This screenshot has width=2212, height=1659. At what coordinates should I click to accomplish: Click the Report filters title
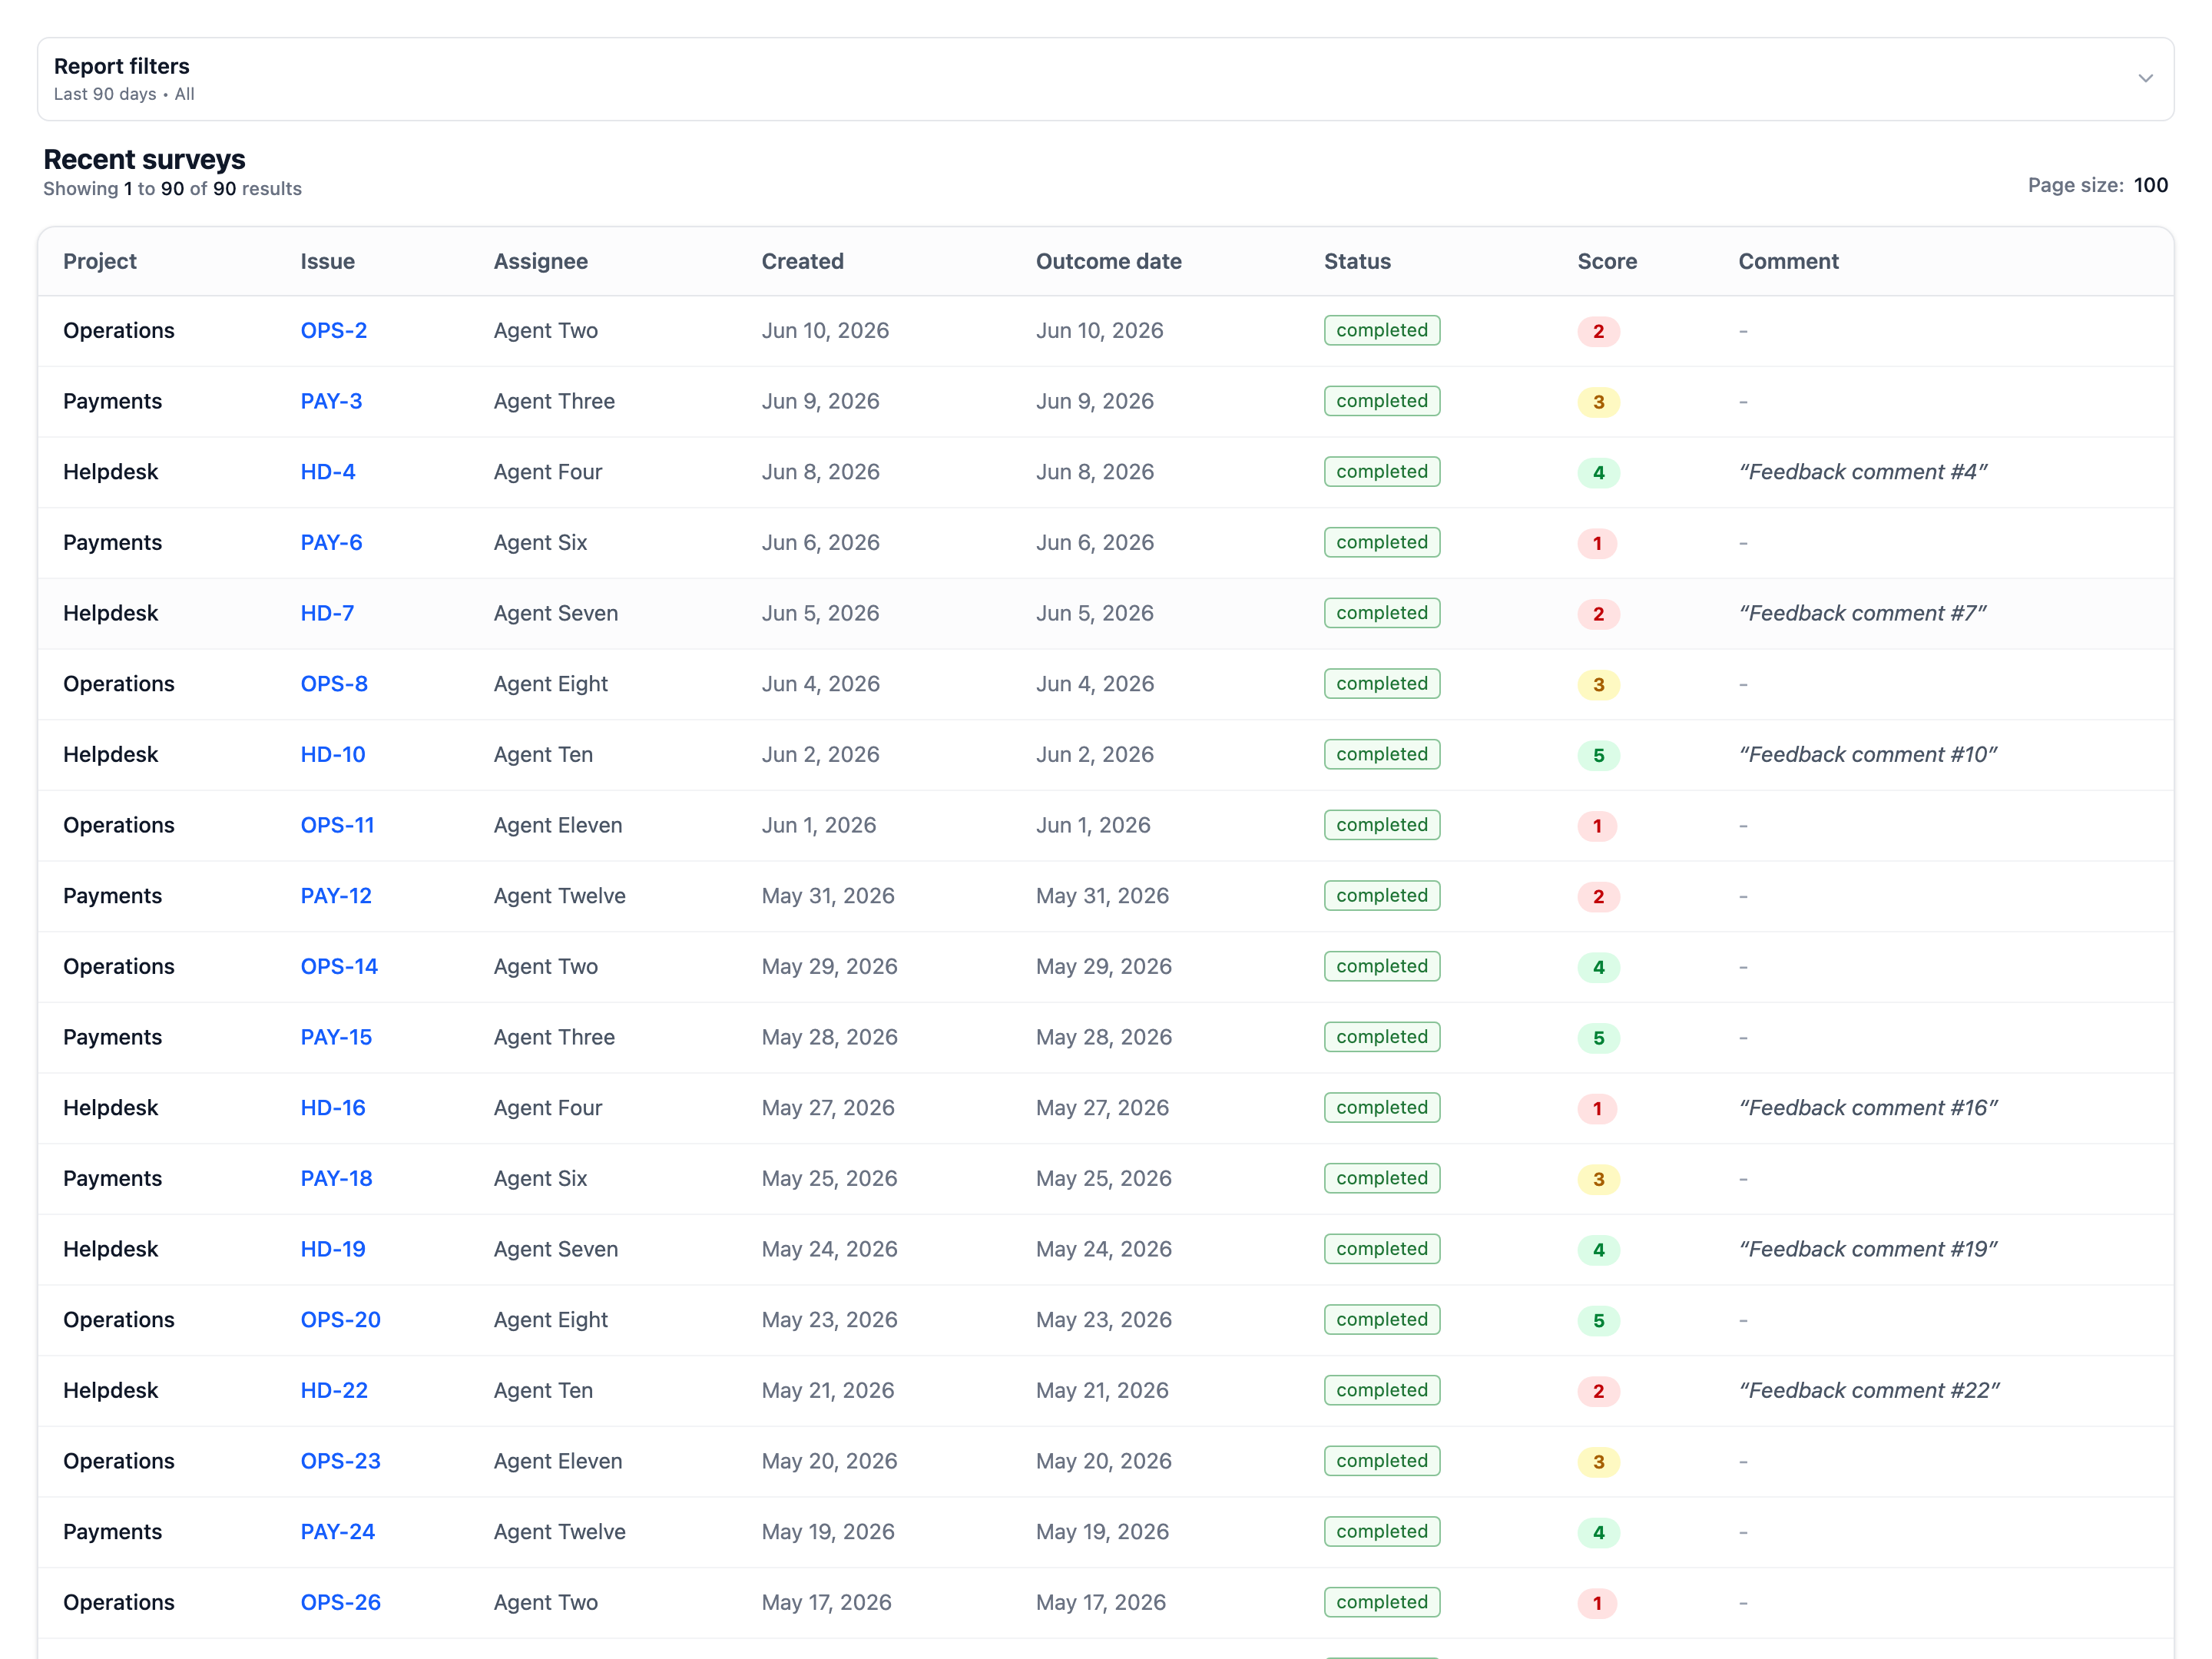[x=121, y=66]
